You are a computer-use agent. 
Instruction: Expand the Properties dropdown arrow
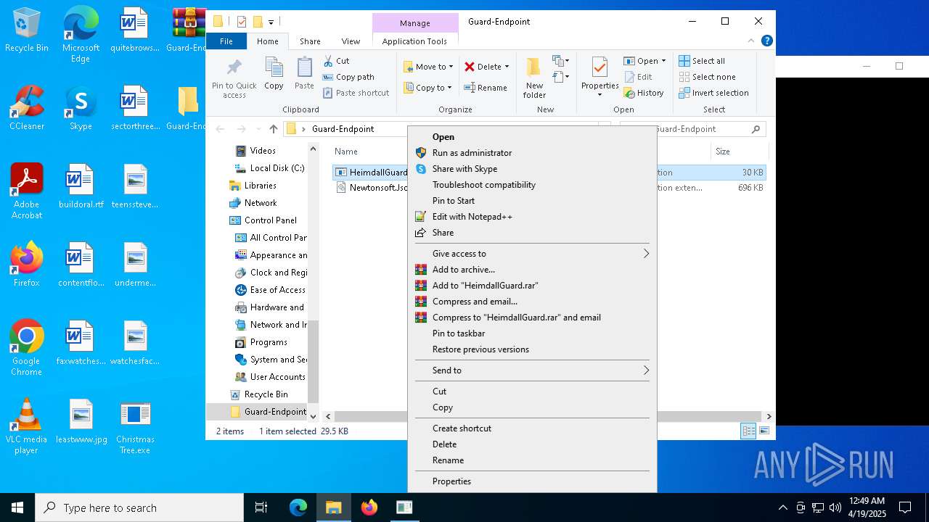[599, 95]
